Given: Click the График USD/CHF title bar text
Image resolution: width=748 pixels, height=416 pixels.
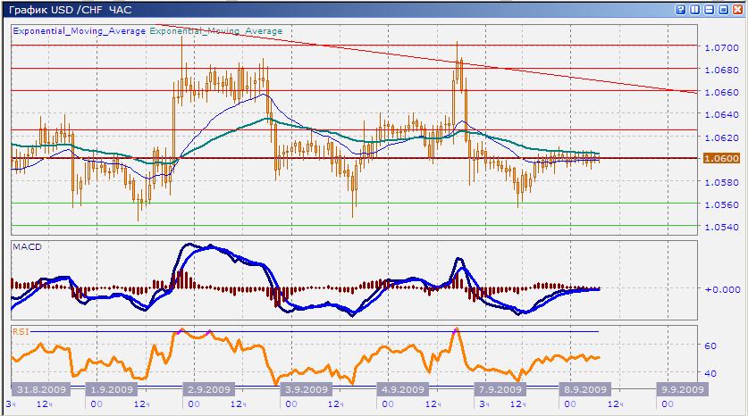Looking at the screenshot, I should coord(67,9).
